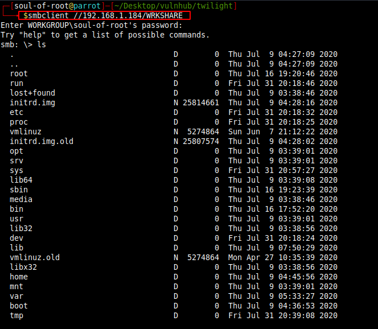The width and height of the screenshot is (378, 329).
Task: Select the 'root' directory name in listing
Action: point(19,74)
